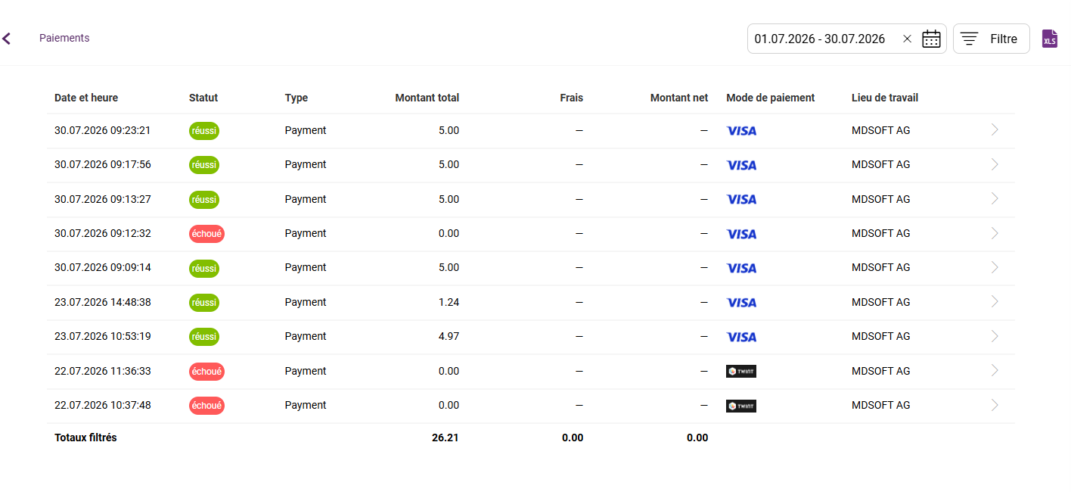Select the 30.07.2026 09:23:21 date cell
The image size is (1071, 492).
click(103, 130)
